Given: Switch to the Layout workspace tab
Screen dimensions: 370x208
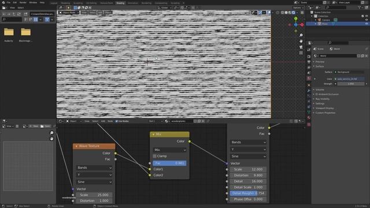Looking at the screenshot, I should click(54, 3).
